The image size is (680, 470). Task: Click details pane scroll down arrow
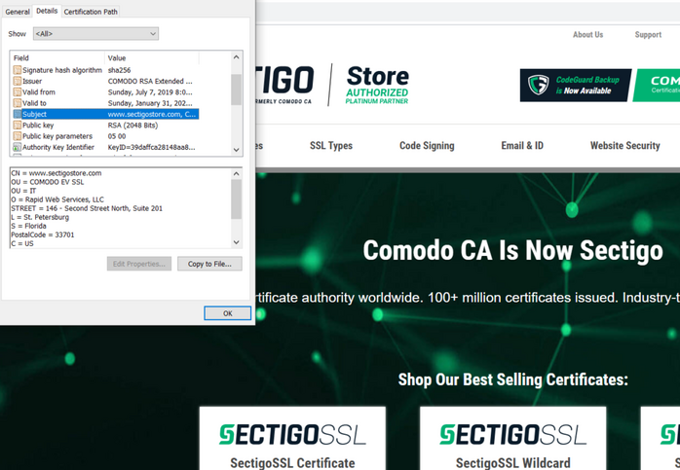pos(237,242)
